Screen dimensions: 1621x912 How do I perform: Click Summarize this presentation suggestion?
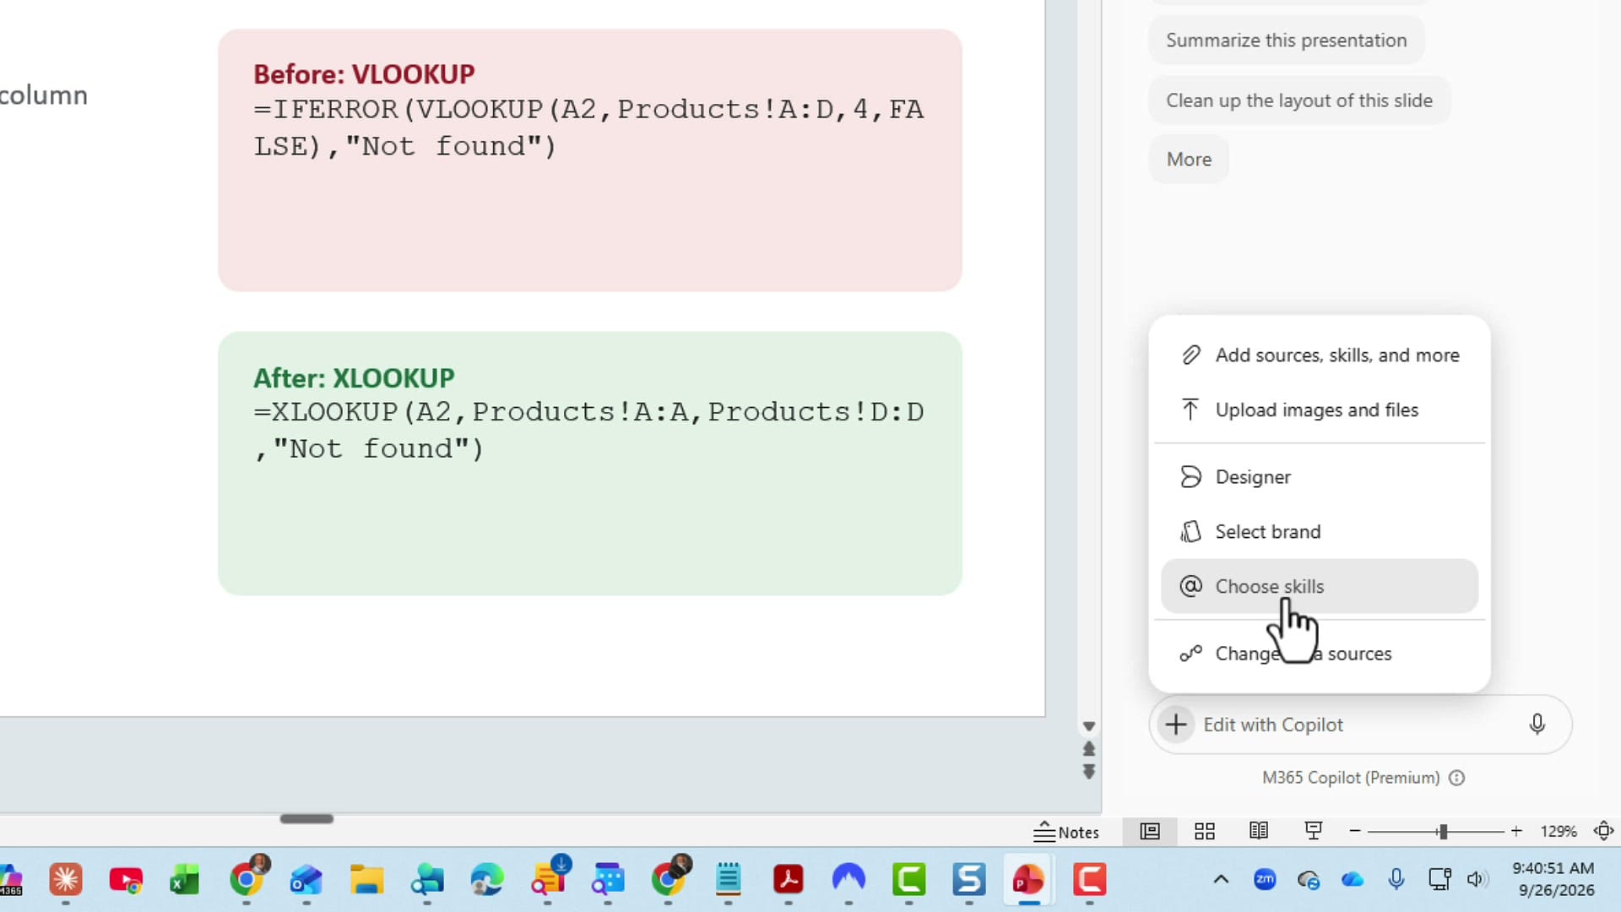click(x=1286, y=40)
